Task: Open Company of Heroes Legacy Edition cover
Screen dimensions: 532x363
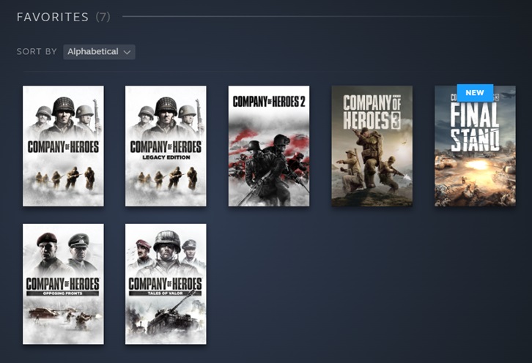Action: click(x=166, y=146)
